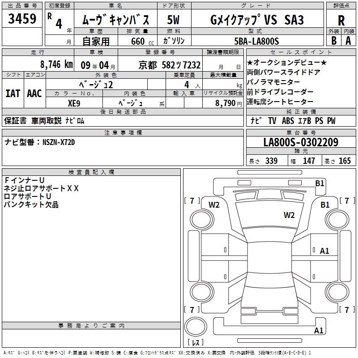Click the exterior grade B cell
Image resolution: width=358 pixels, height=358 pixels.
(x=333, y=40)
